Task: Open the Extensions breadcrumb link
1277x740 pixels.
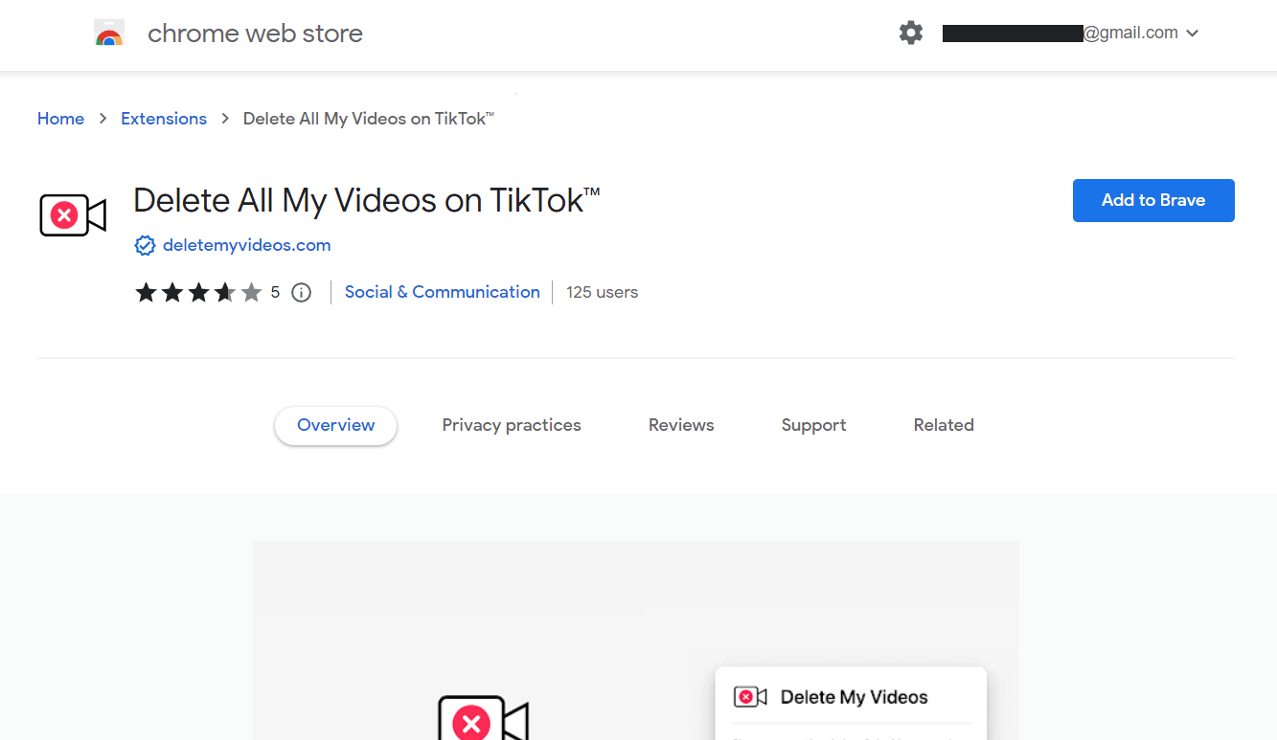Action: tap(164, 119)
